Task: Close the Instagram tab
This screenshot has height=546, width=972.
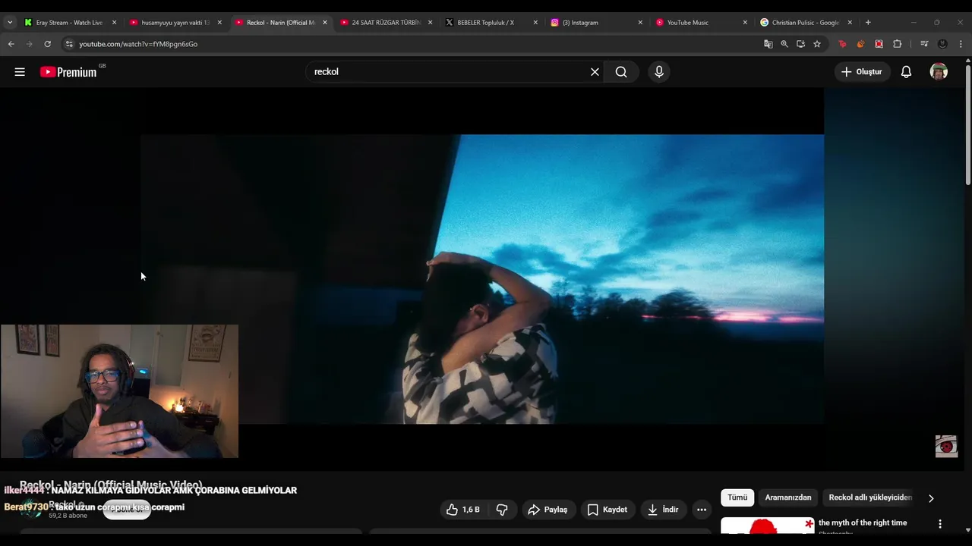Action: [640, 23]
